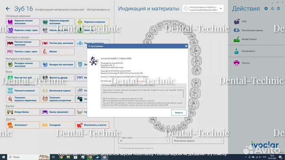Image resolution: width=285 pixels, height=160 pixels.
Task: Open the settings gear in Действия header
Action: (x=266, y=9)
